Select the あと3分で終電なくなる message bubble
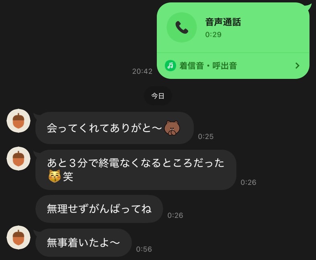 pos(136,169)
